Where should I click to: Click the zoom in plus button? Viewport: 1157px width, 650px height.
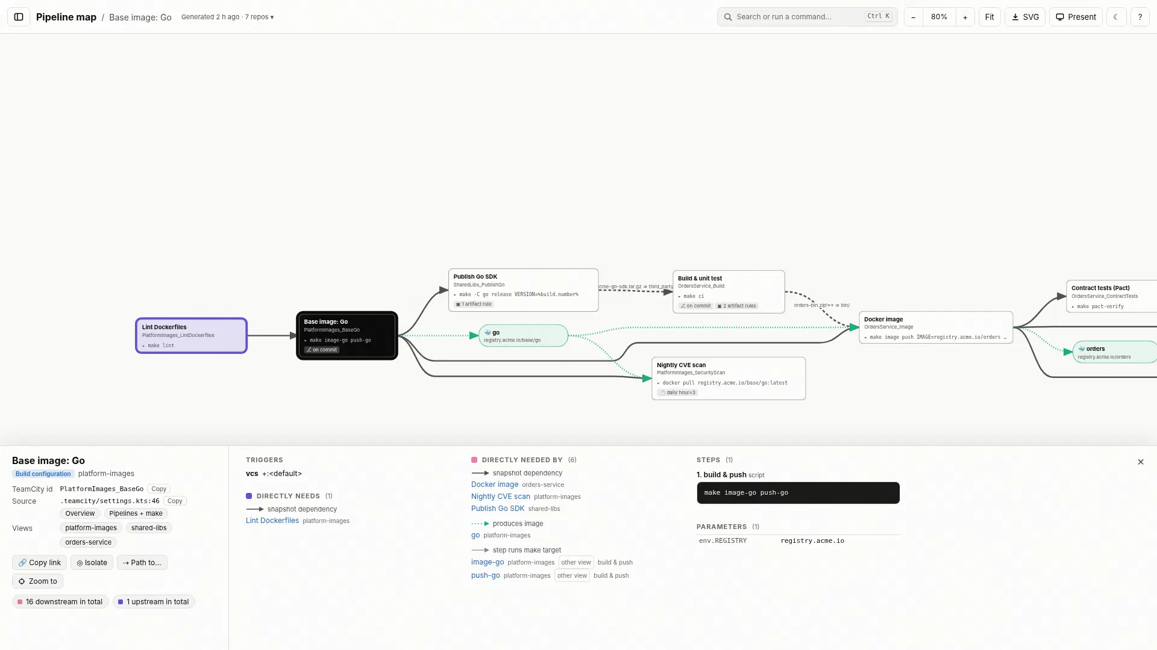coord(965,17)
